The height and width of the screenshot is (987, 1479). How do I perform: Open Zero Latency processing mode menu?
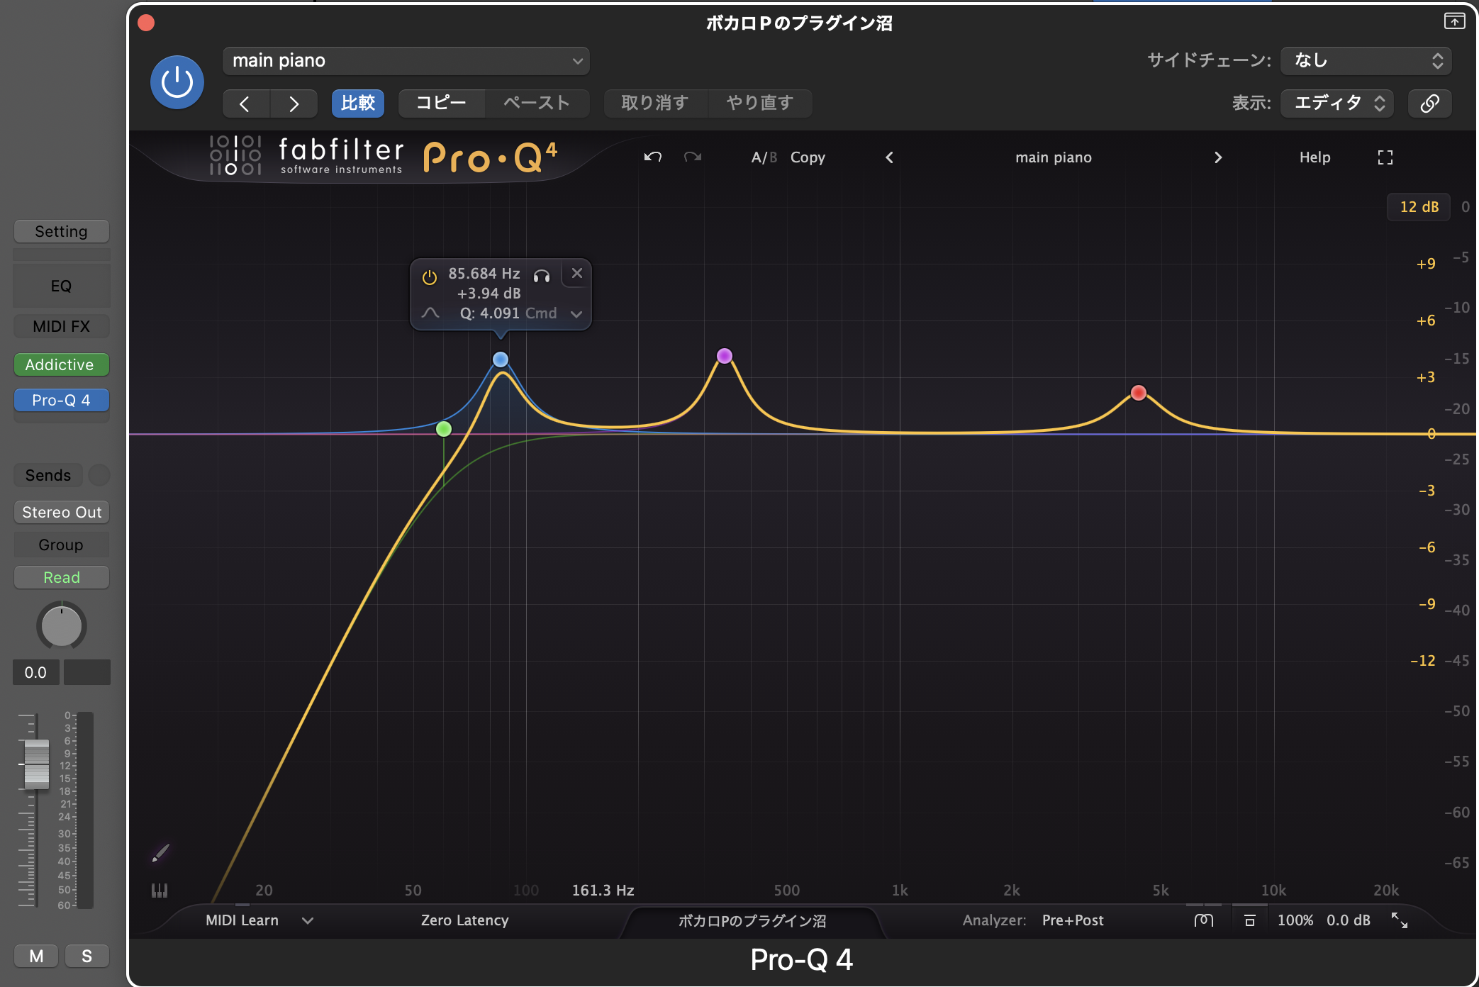pos(464,920)
